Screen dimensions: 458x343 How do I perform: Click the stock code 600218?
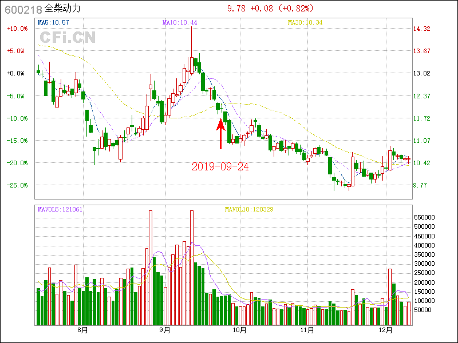21,9
